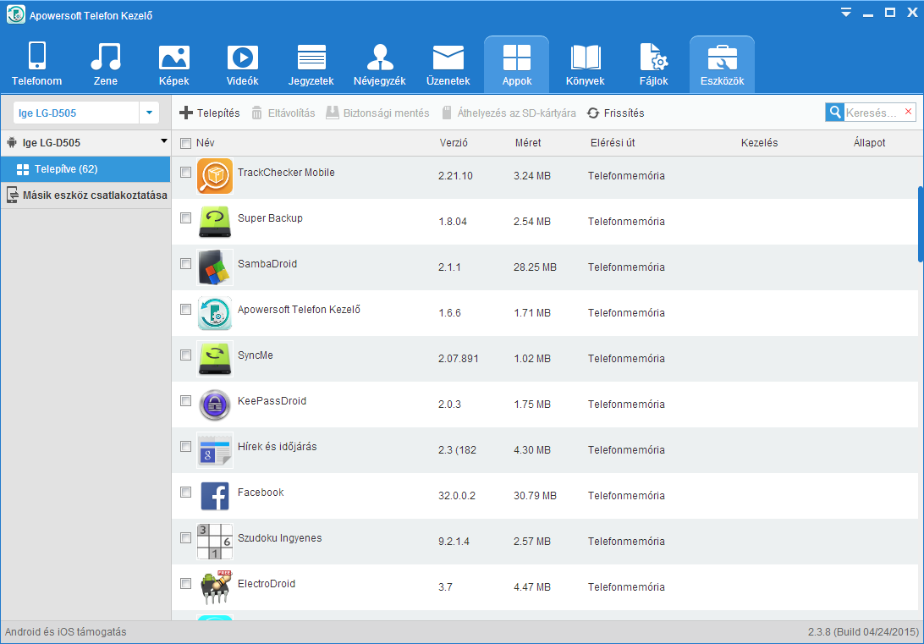Click Biztonsági mentés backup button
The image size is (924, 644).
377,113
